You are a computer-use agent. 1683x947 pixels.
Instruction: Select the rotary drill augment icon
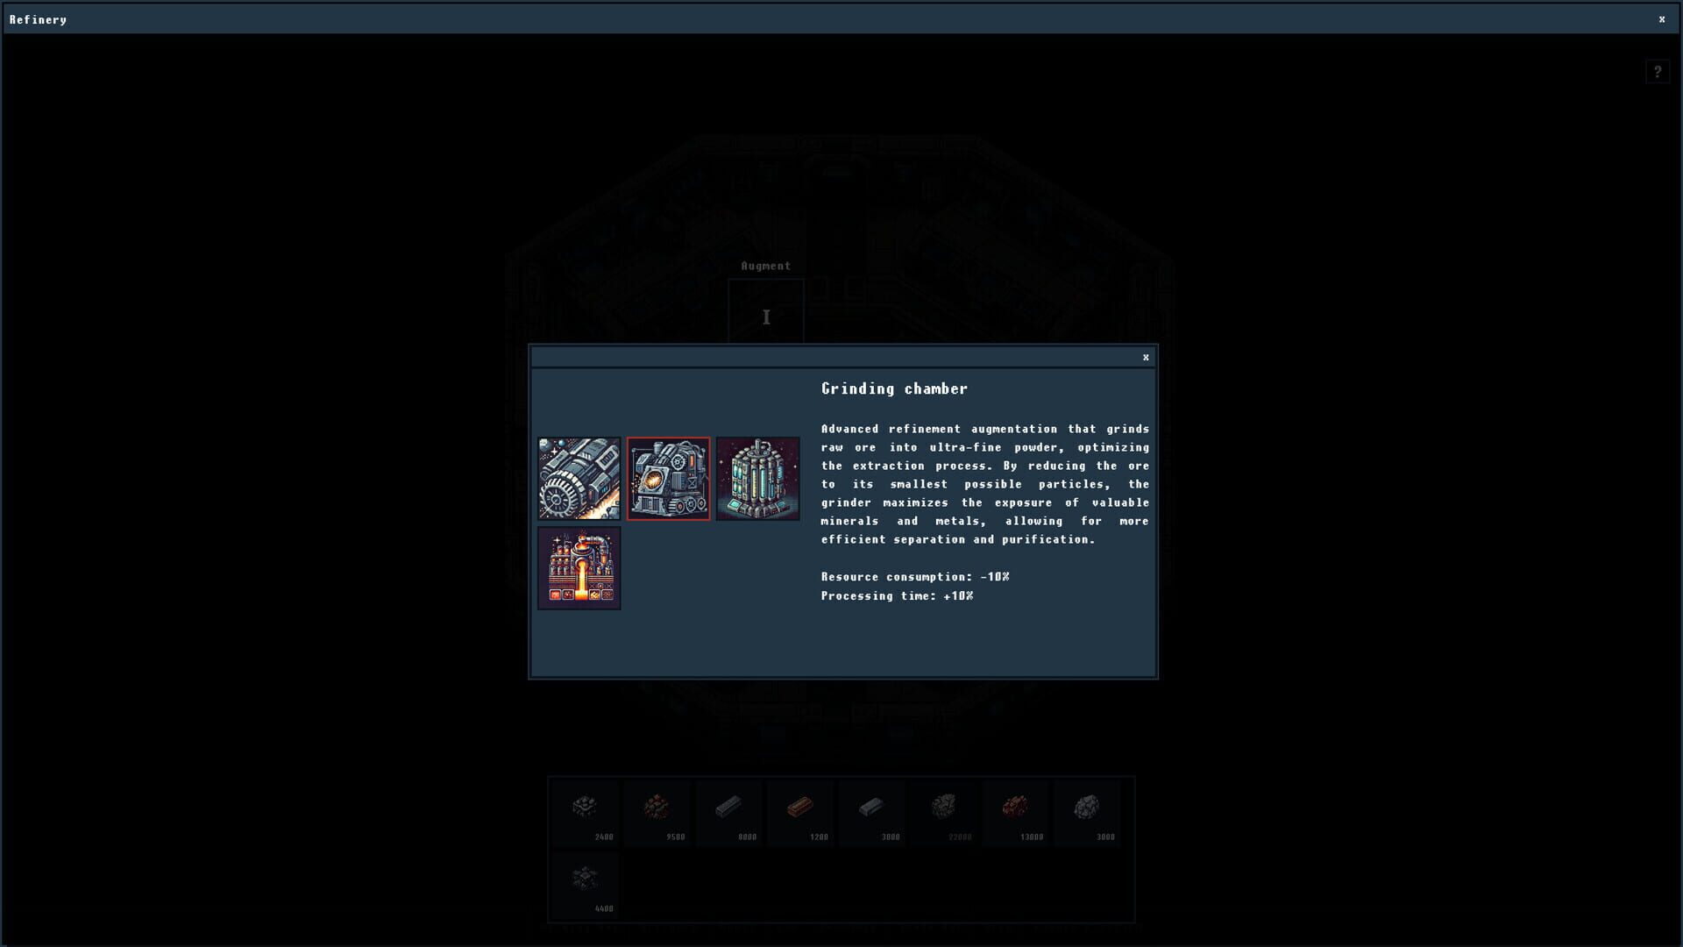(579, 479)
